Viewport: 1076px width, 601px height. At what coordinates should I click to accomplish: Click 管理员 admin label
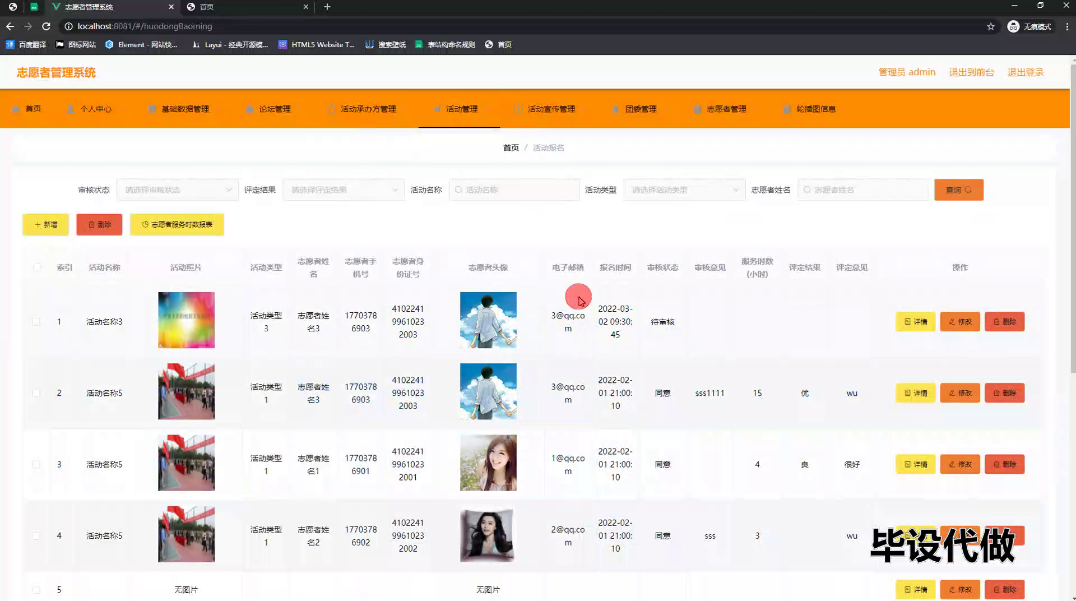tap(907, 72)
